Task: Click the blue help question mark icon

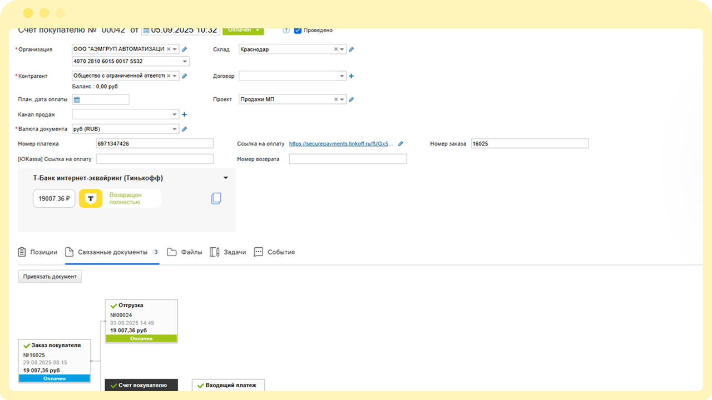Action: click(x=286, y=31)
